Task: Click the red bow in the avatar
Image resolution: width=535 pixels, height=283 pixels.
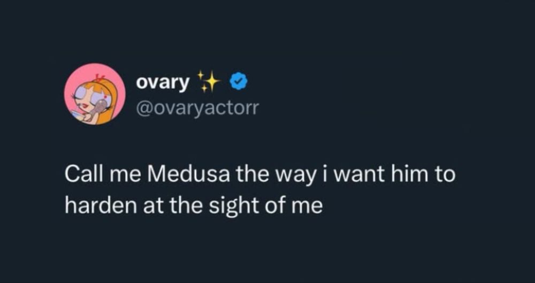Action: [x=98, y=79]
